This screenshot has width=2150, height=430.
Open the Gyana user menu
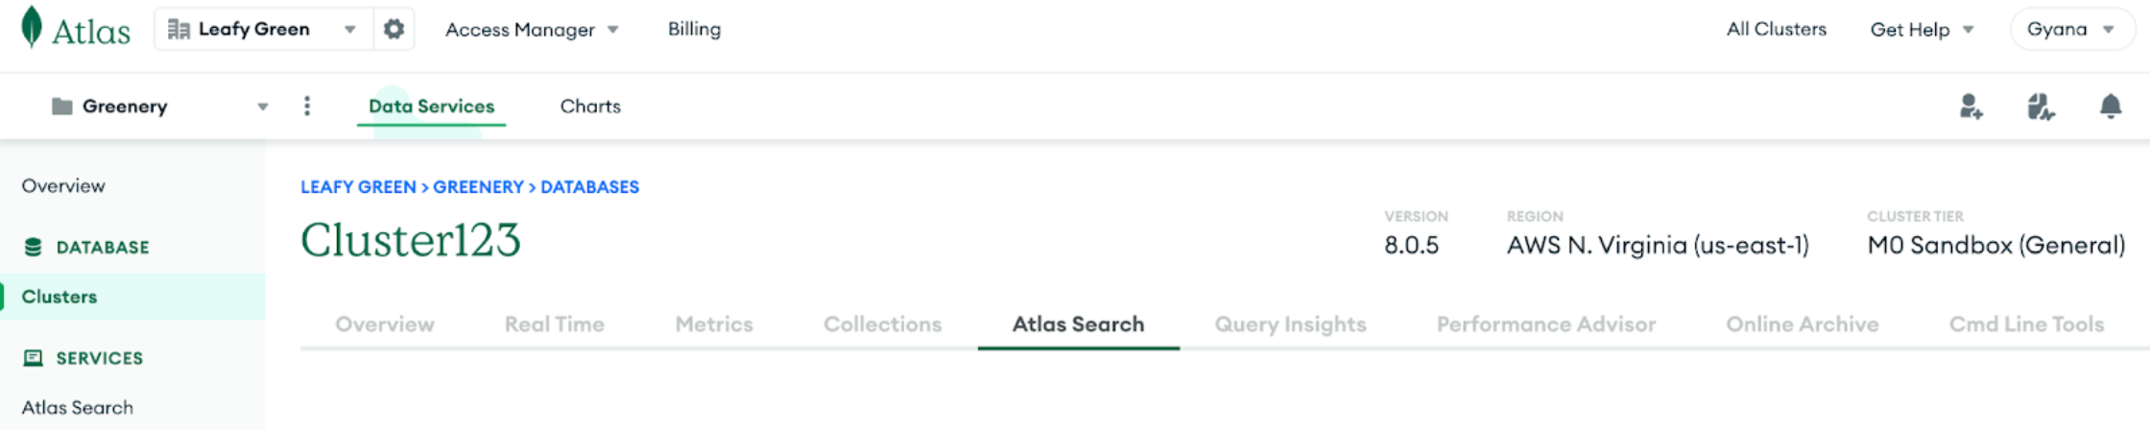click(x=2070, y=30)
